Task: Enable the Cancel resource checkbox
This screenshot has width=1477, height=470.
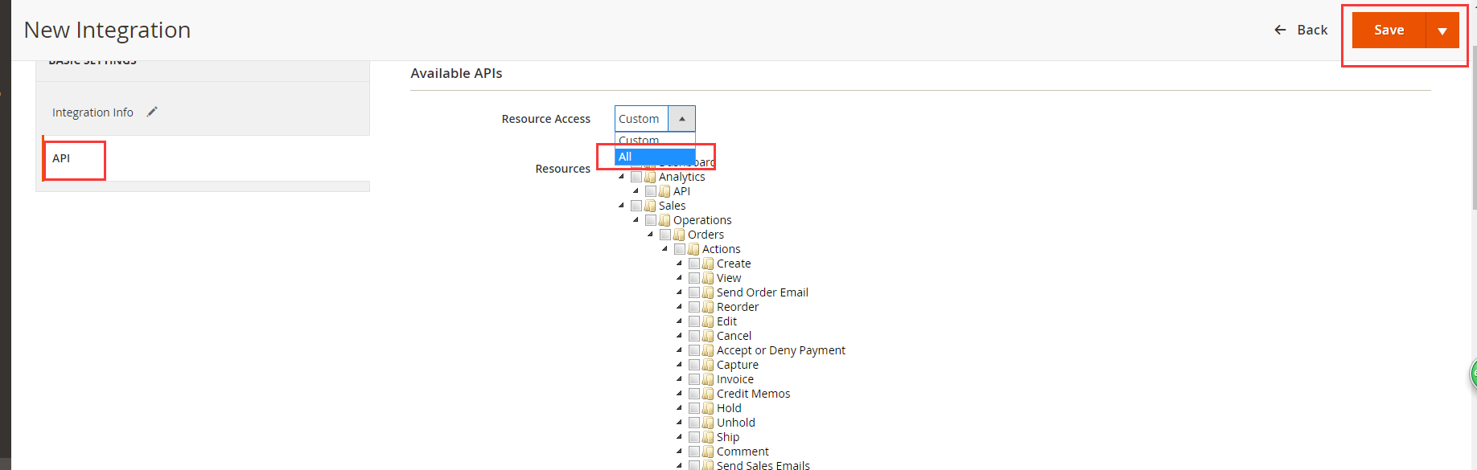Action: [694, 336]
